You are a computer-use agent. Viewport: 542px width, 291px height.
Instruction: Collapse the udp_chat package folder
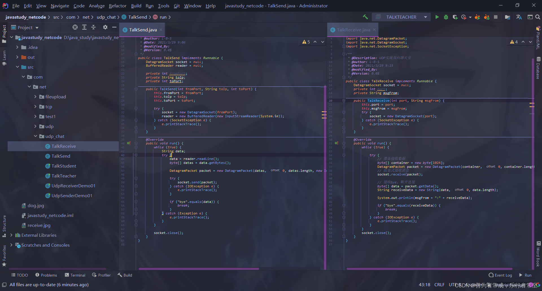click(36, 136)
